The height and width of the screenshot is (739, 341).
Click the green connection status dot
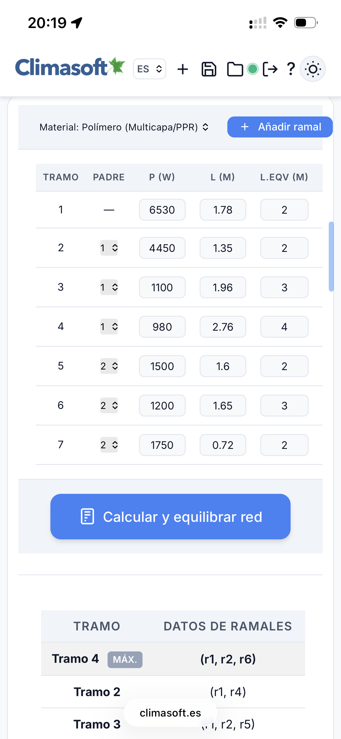click(252, 69)
